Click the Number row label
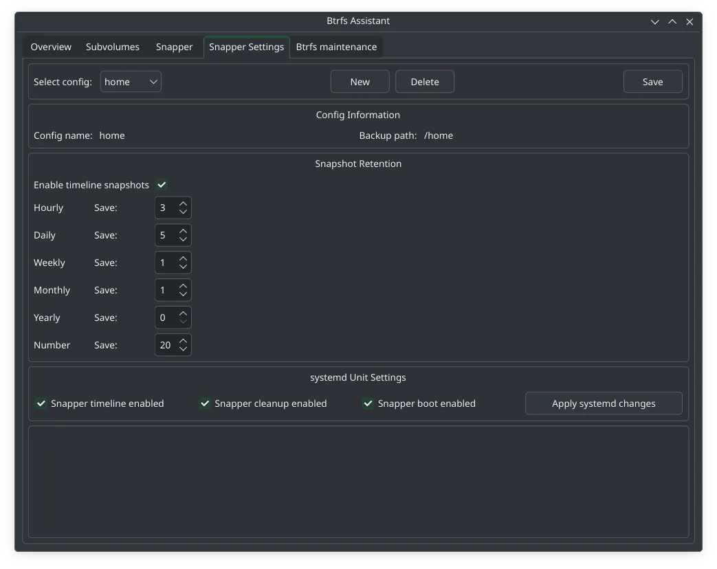This screenshot has height=569, width=717. pyautogui.click(x=52, y=345)
